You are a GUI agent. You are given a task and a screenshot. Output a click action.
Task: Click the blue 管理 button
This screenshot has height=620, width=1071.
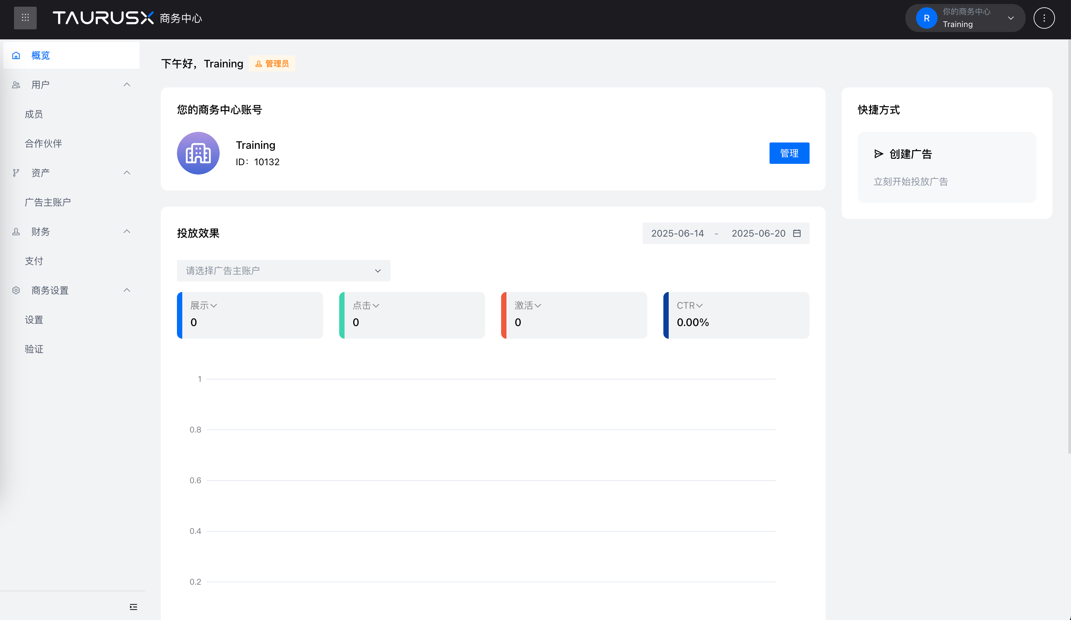[789, 153]
